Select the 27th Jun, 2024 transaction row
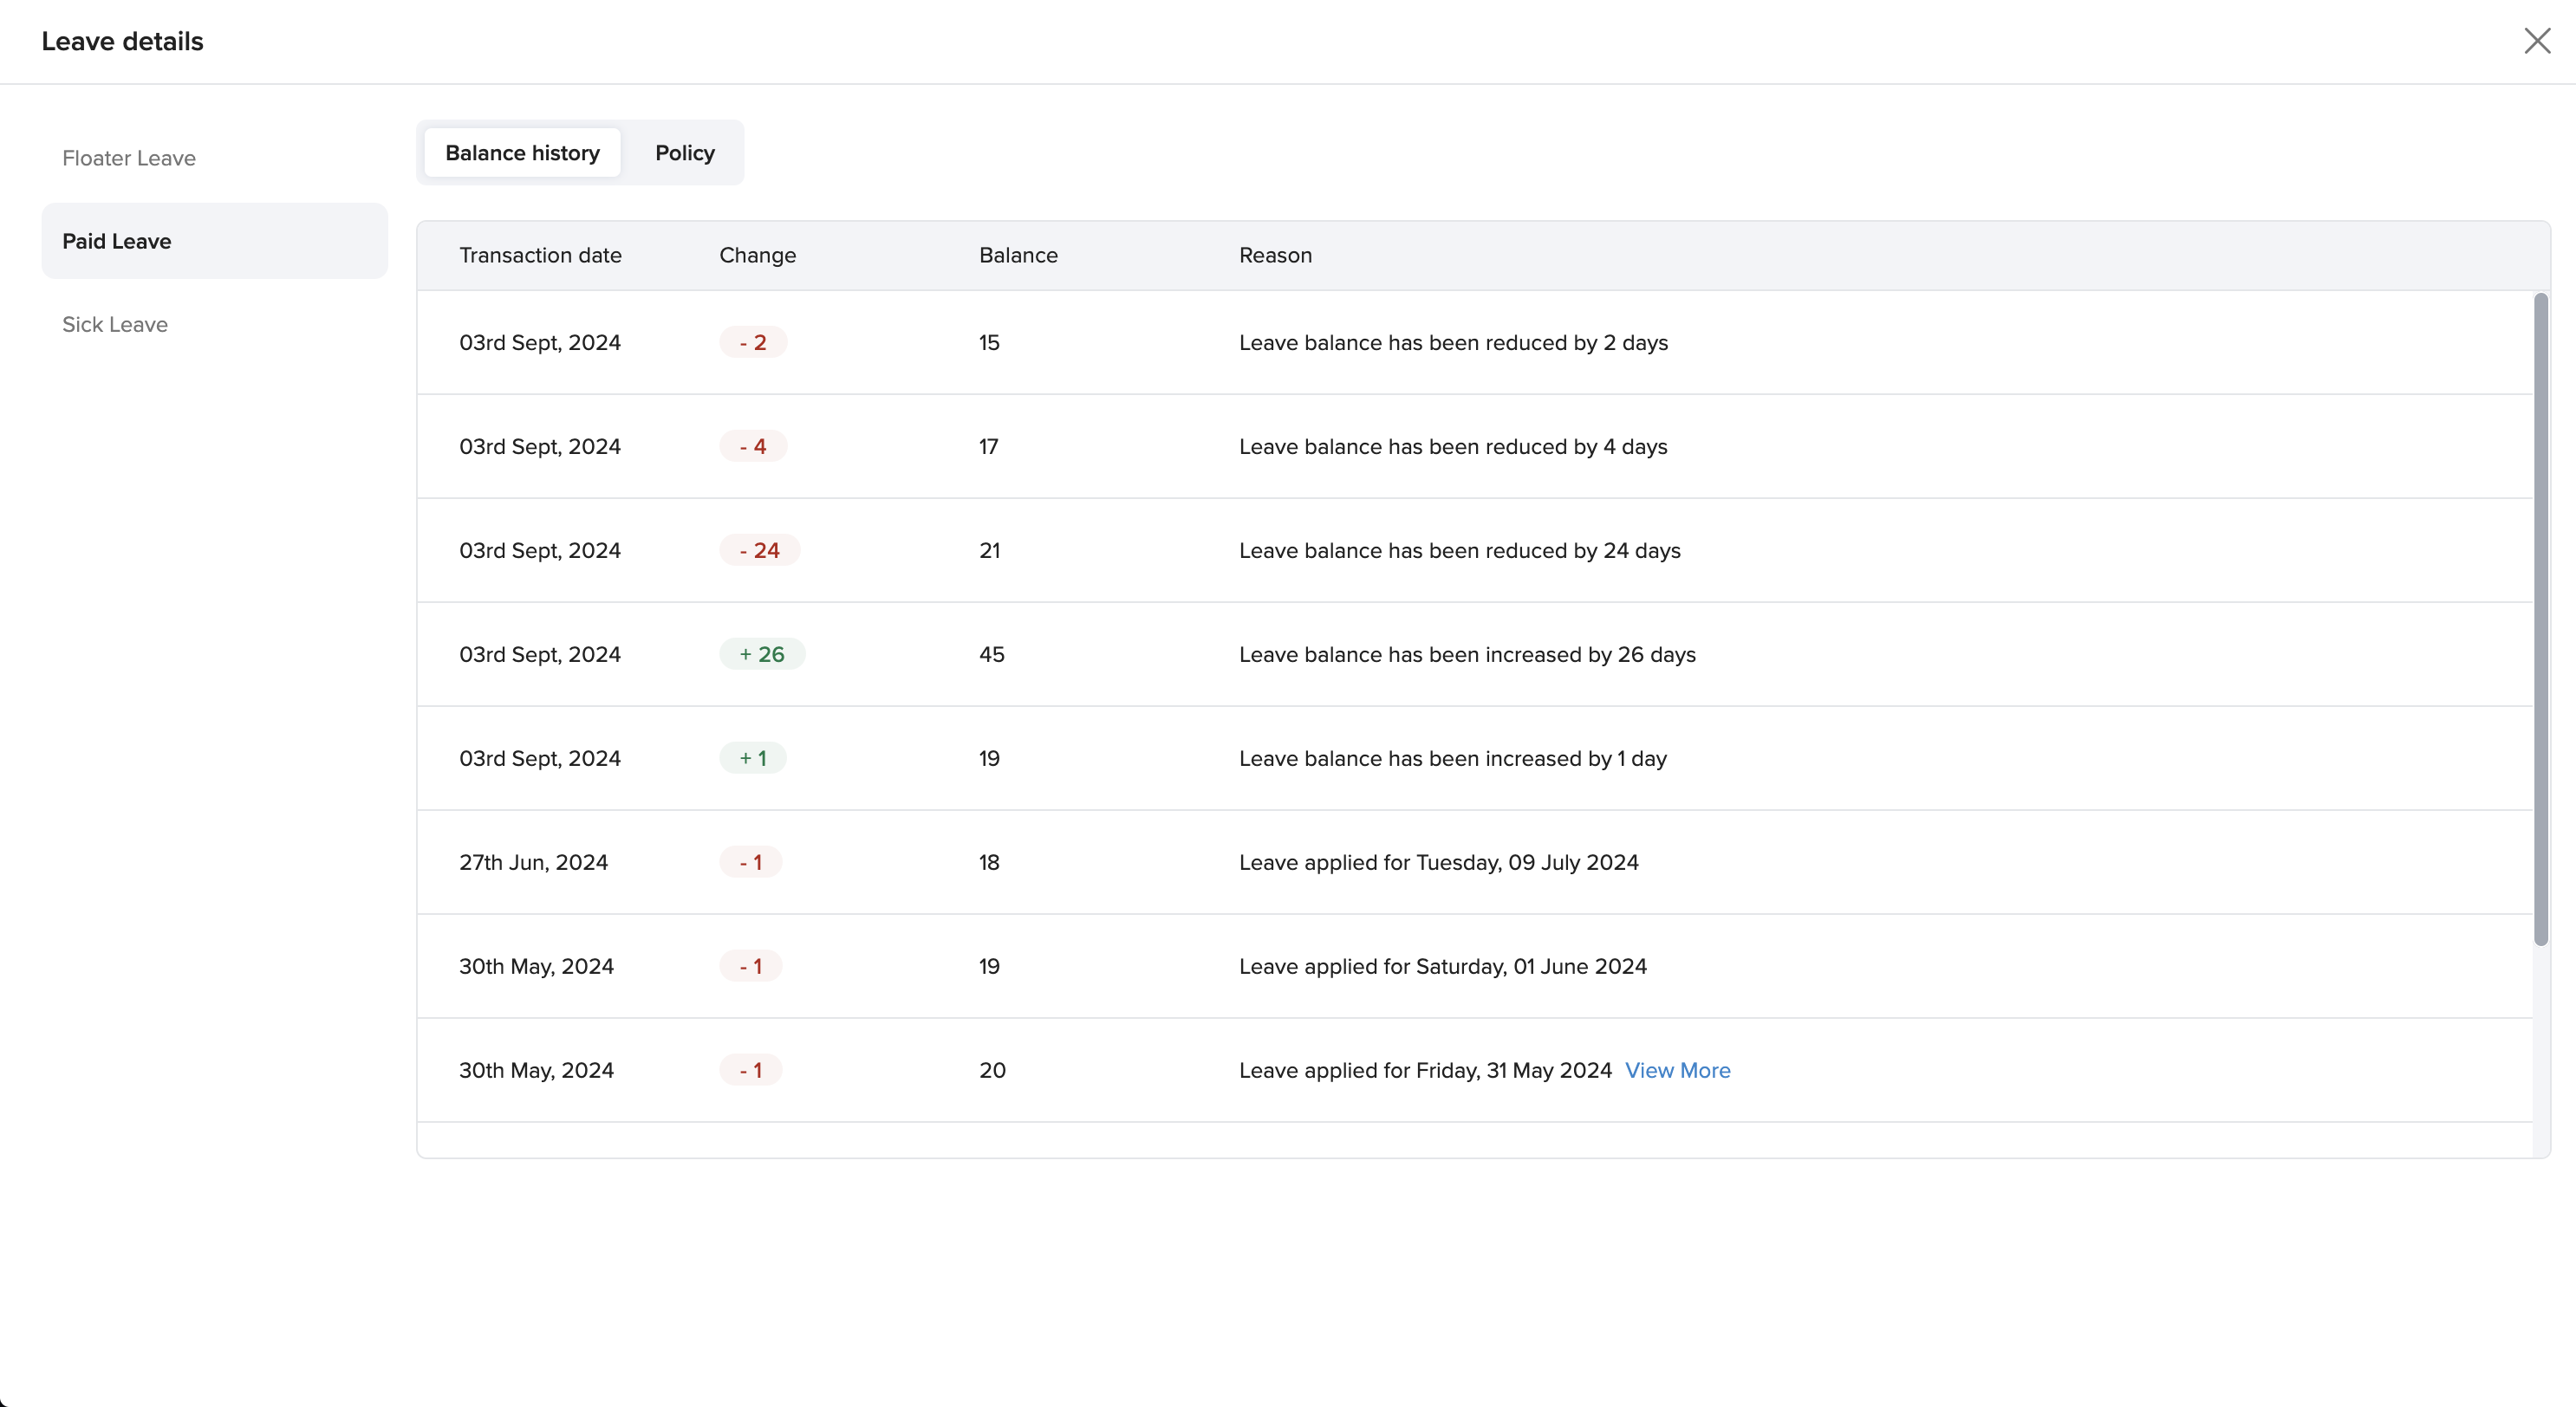This screenshot has width=2576, height=1407. coord(533,862)
